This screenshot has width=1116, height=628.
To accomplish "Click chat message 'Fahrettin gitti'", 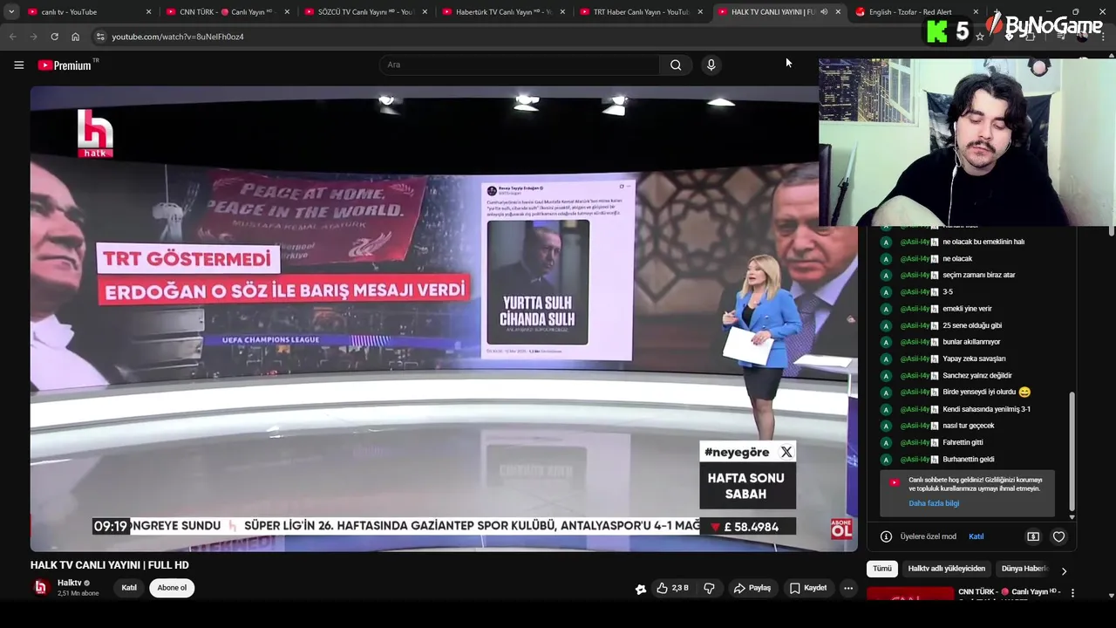I will pos(963,442).
